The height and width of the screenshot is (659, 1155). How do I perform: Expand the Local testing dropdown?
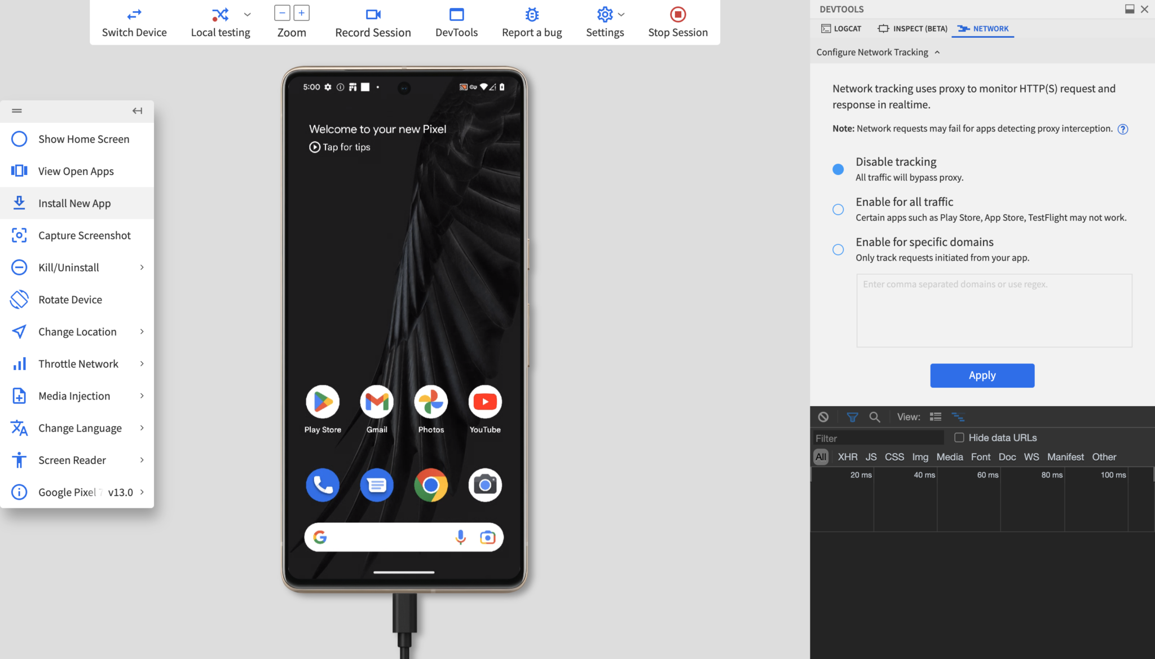click(x=246, y=14)
